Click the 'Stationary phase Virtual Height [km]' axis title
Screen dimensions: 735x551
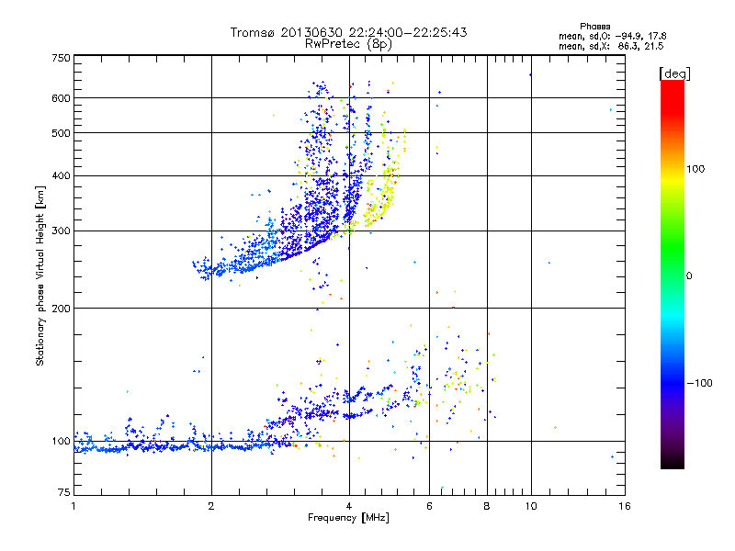(x=40, y=275)
